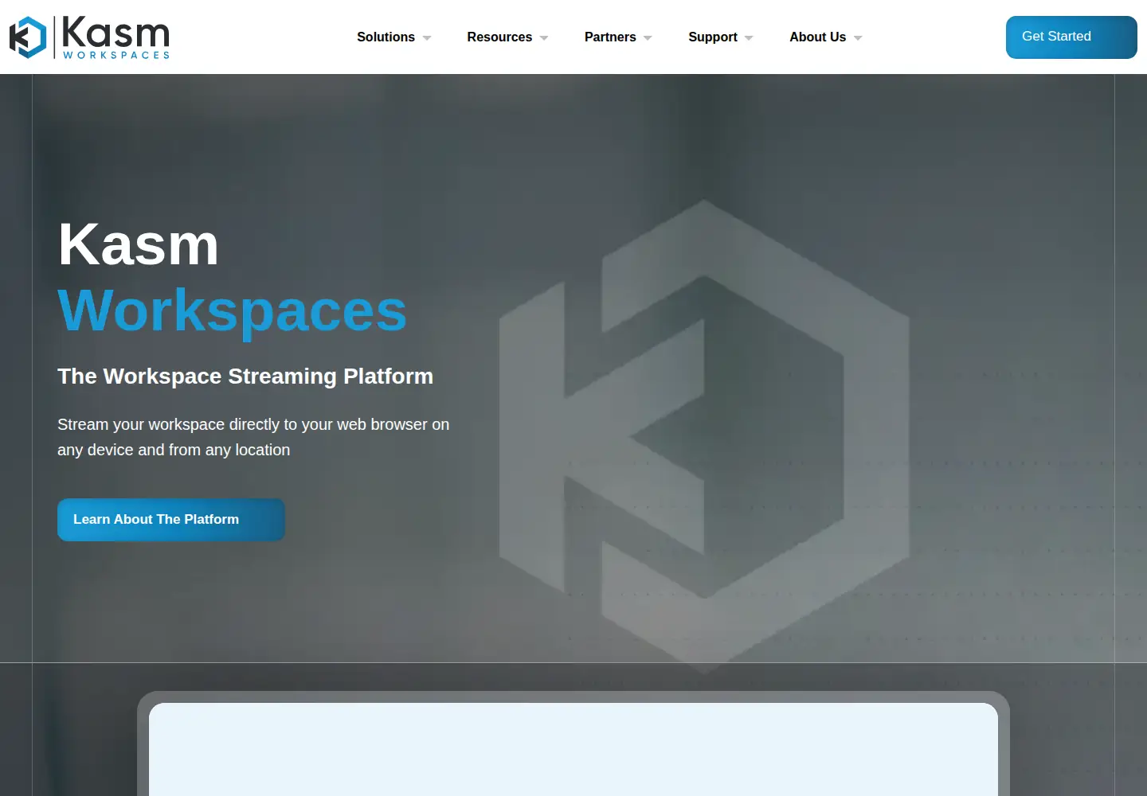Expand the Solutions dropdown arrow
This screenshot has width=1147, height=796.
click(x=427, y=38)
